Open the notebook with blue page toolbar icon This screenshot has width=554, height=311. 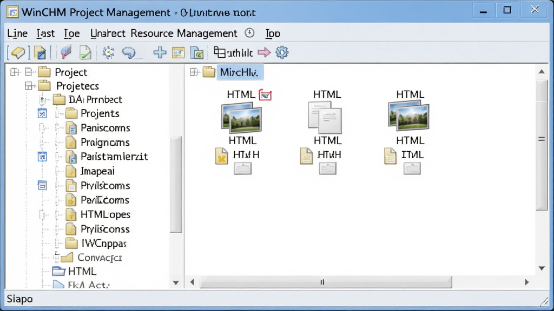(40, 53)
